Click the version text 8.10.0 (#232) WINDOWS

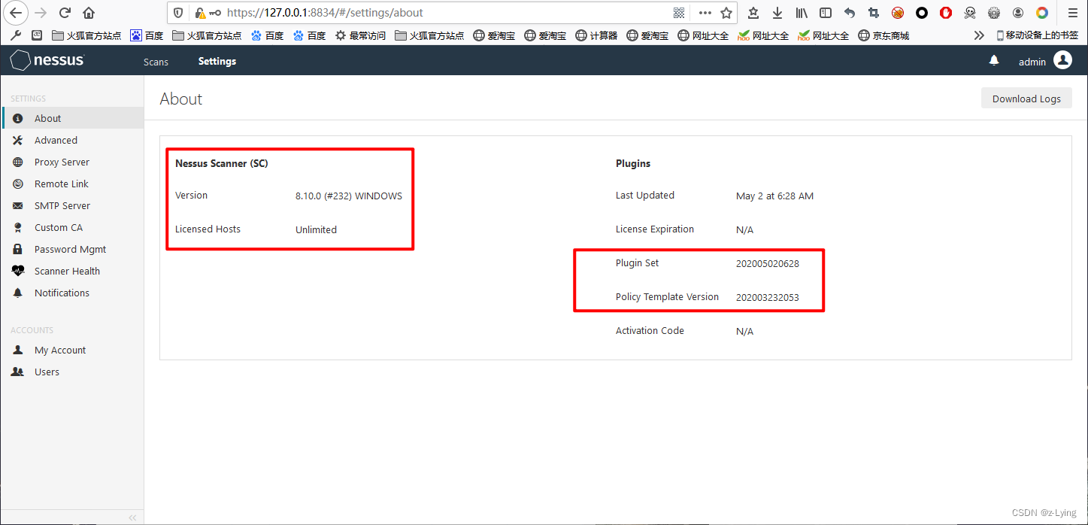pyautogui.click(x=349, y=196)
